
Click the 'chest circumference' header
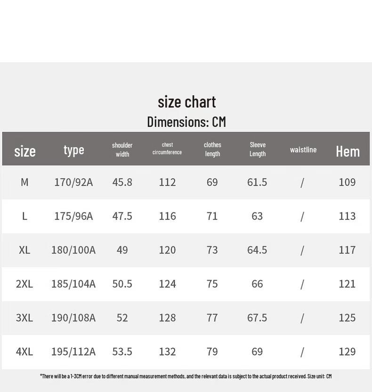coord(167,149)
